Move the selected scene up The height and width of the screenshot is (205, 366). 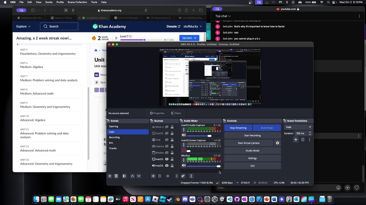[132, 176]
